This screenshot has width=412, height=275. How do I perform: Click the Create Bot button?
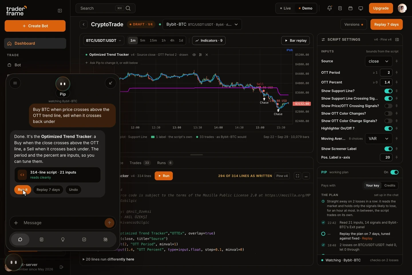point(35,26)
